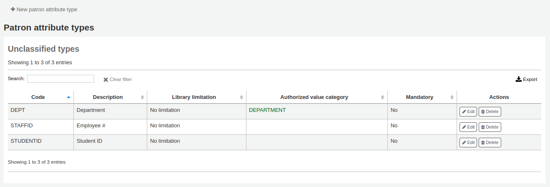Click the New patron attribute type plus icon
Screen dimensions: 550x187
click(x=13, y=9)
